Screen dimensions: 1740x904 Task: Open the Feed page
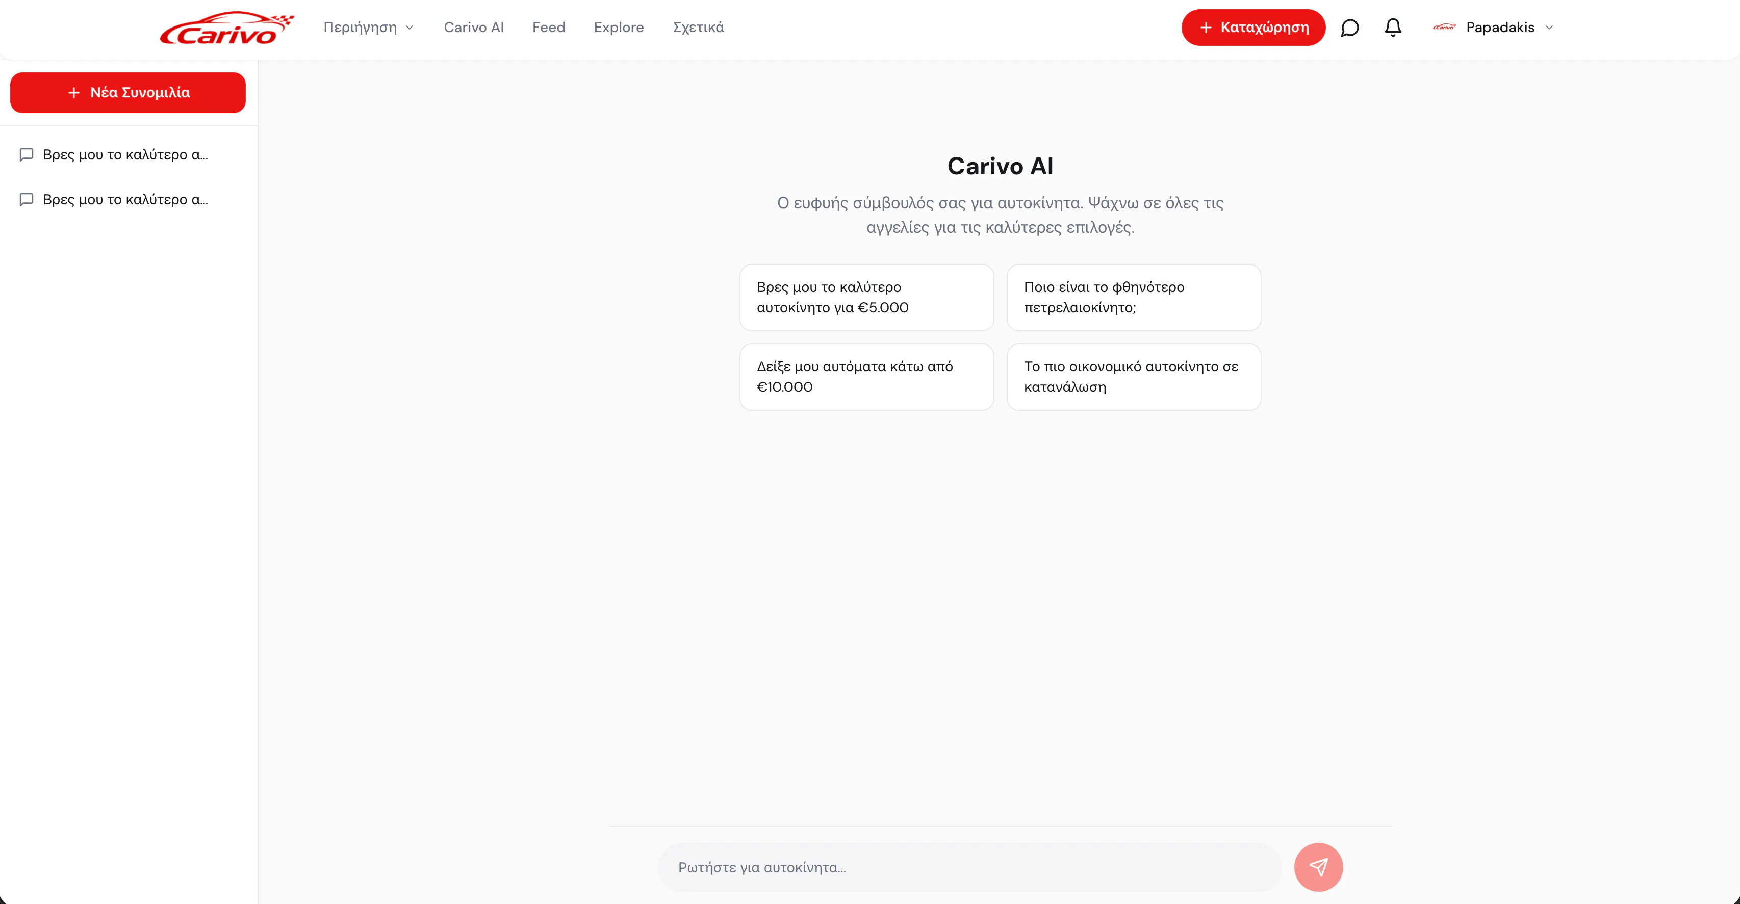point(549,28)
